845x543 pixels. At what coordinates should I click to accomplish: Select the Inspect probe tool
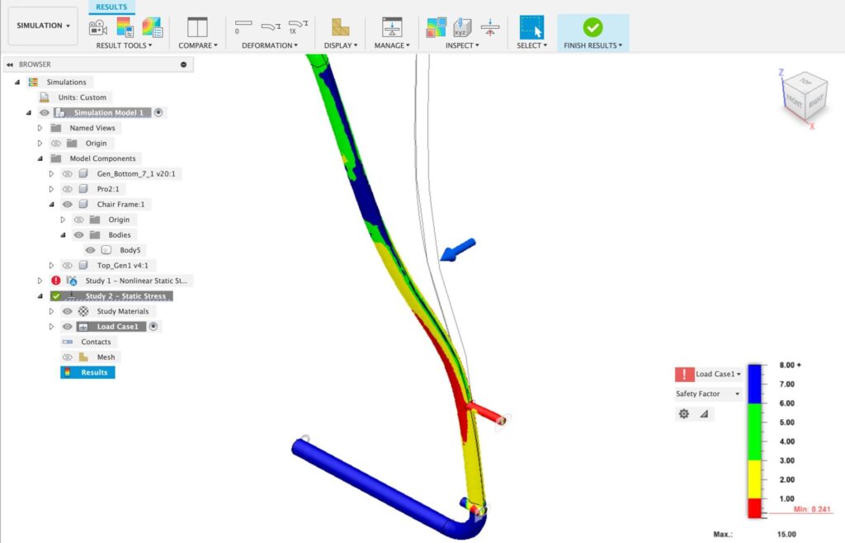[x=460, y=26]
